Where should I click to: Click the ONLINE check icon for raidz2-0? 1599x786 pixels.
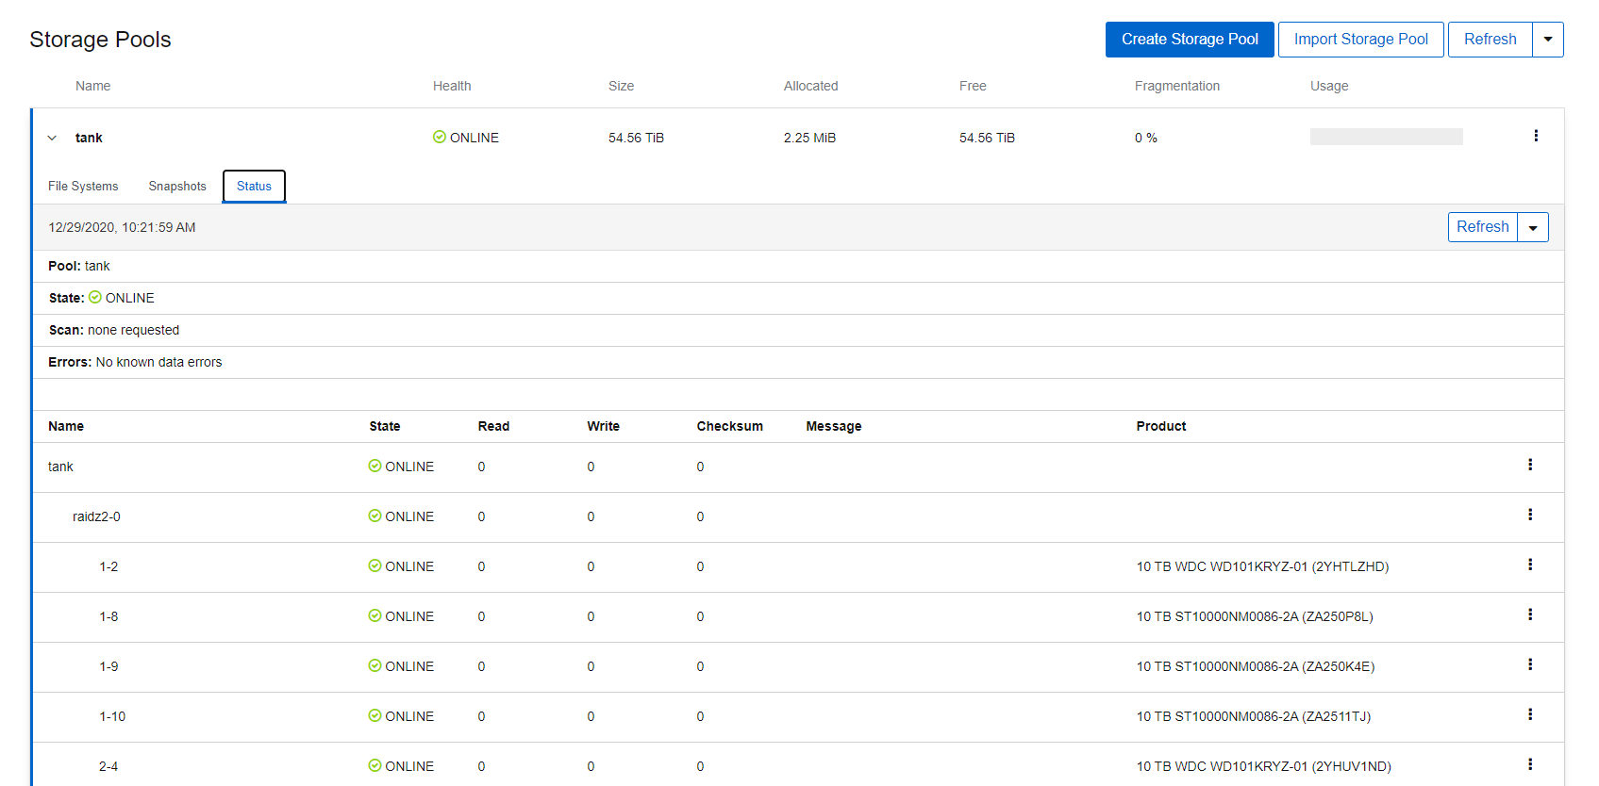(375, 516)
